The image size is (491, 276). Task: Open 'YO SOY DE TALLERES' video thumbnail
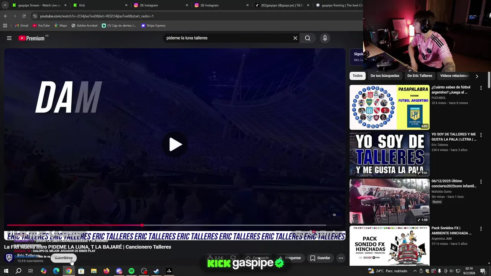[389, 154]
